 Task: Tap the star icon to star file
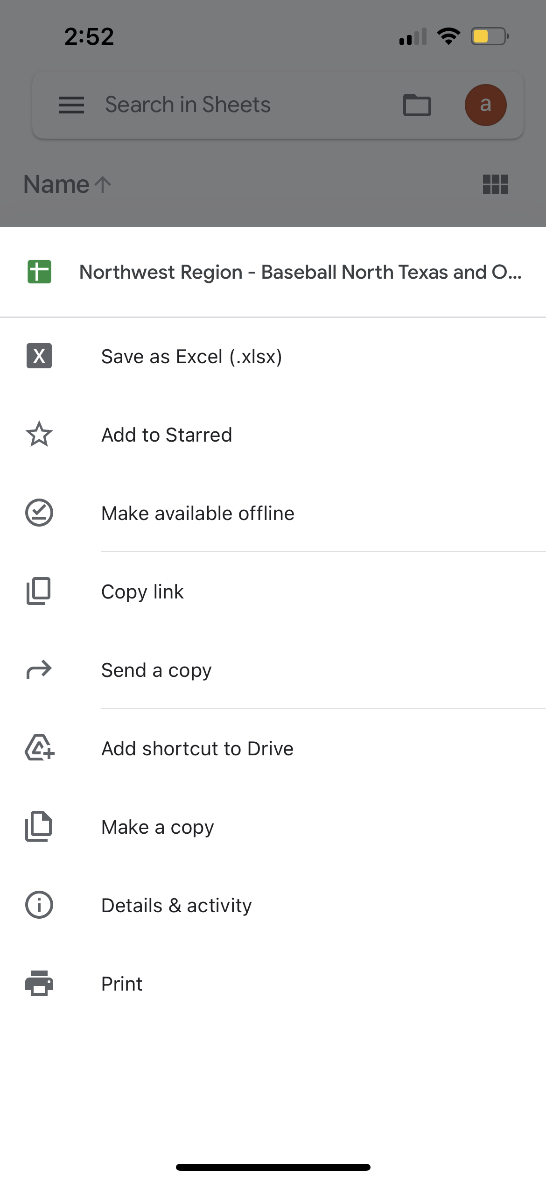point(39,435)
